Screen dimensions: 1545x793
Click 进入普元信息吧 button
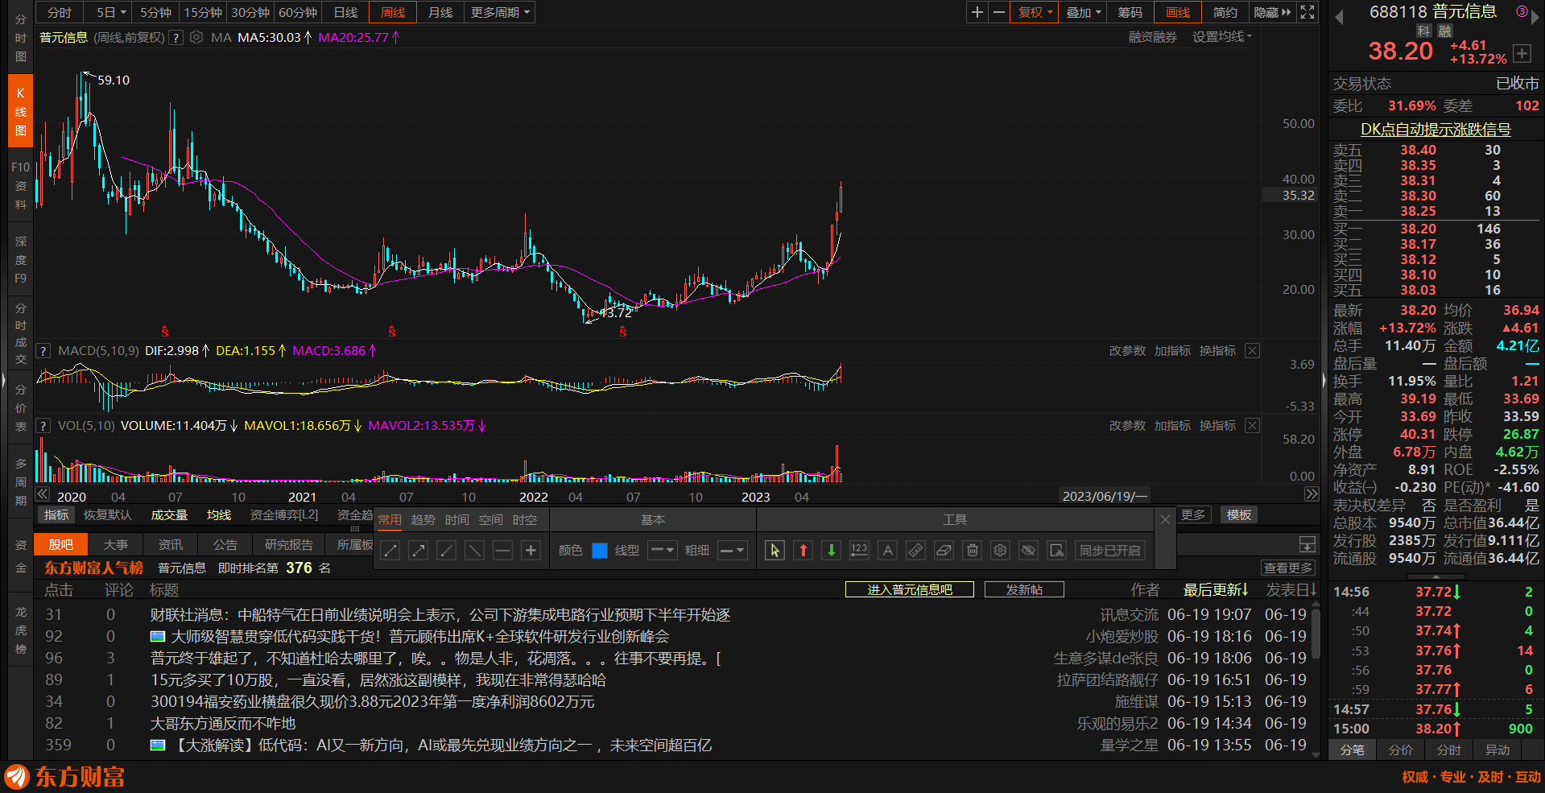click(x=910, y=590)
